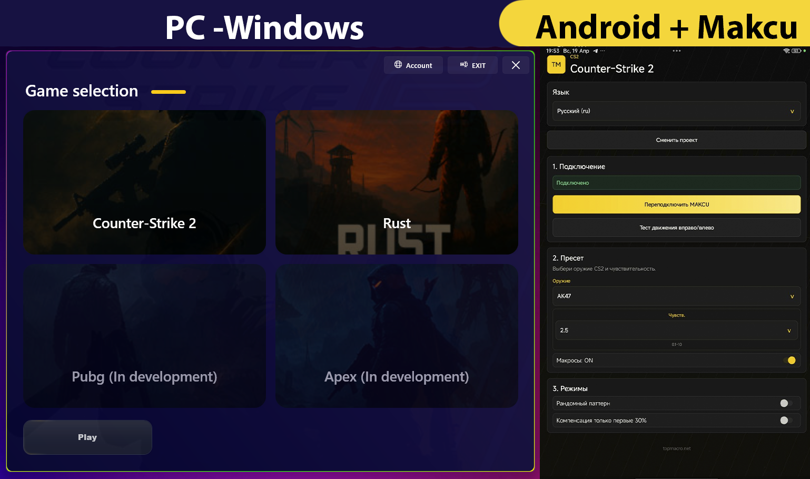Tap the three-dots menu at top center

[x=677, y=51]
